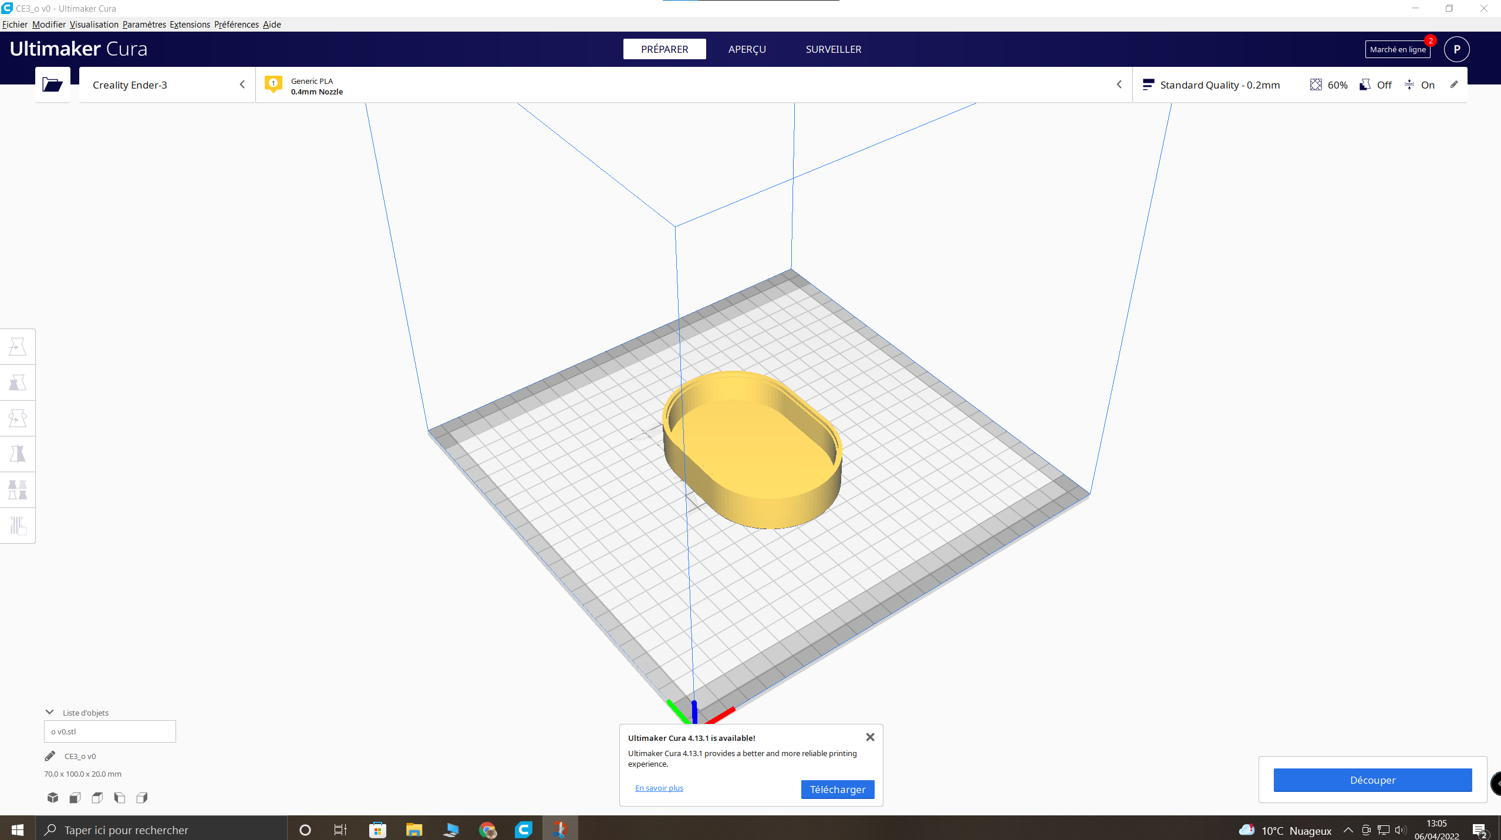Select the o v0.stl object entry
1501x840 pixels.
(110, 731)
